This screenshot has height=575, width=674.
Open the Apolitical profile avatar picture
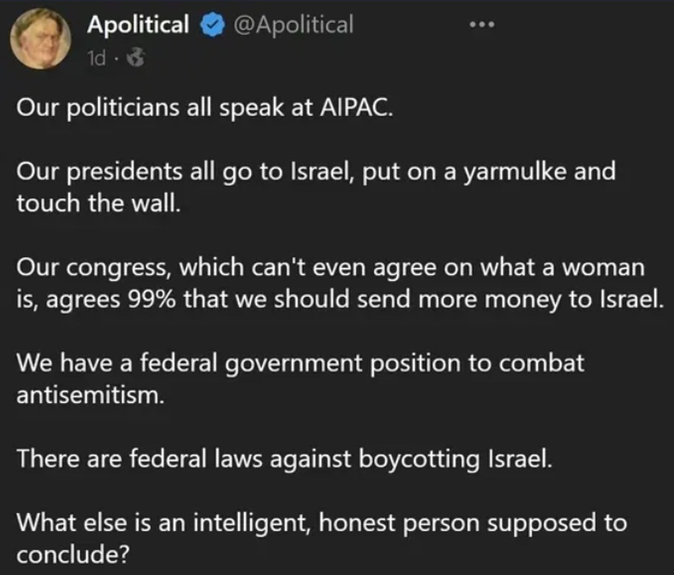(40, 38)
